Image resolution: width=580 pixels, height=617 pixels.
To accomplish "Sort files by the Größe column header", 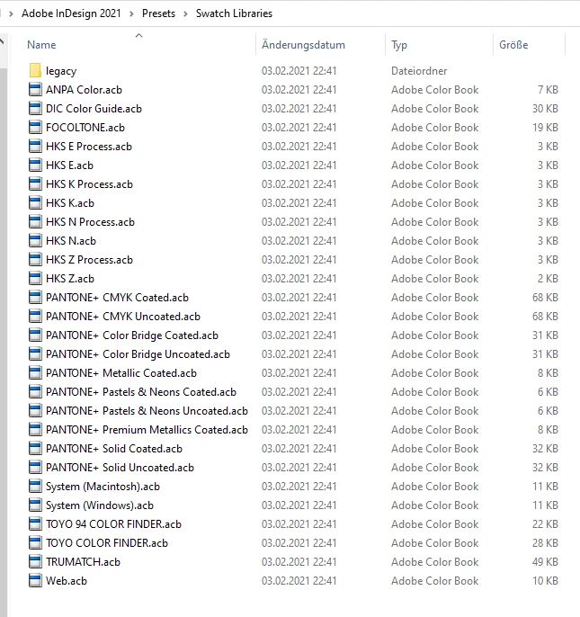I will [x=513, y=45].
